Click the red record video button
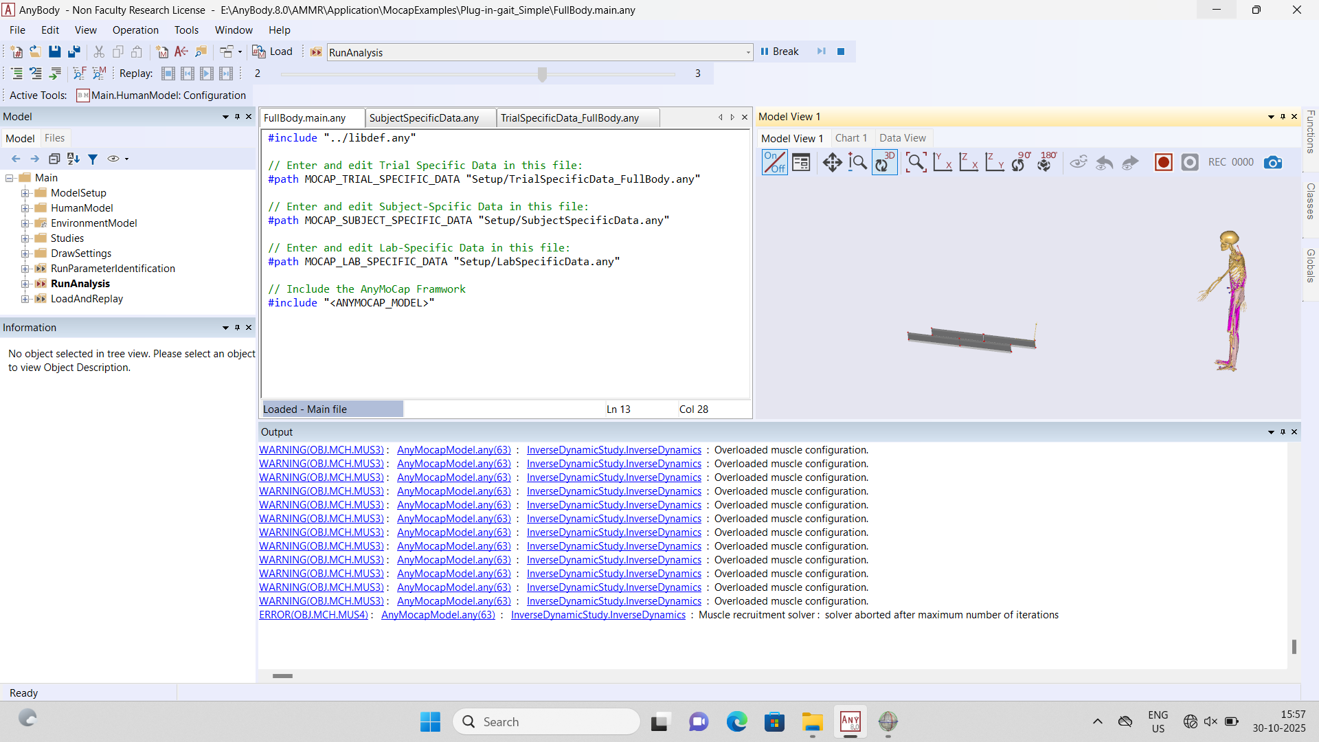1319x742 pixels. tap(1163, 162)
